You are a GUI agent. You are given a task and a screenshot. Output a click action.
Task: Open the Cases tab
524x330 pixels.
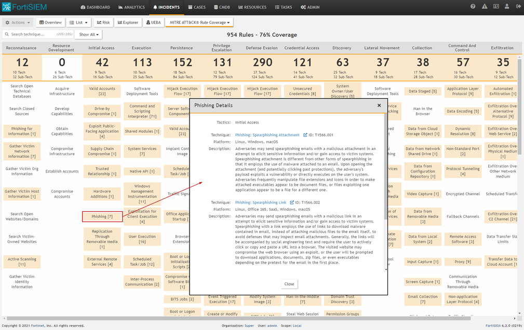197,7
